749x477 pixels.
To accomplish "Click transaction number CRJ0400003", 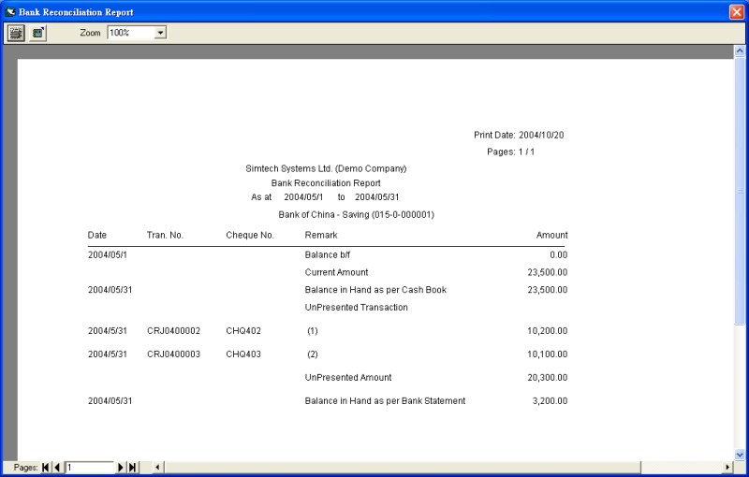I will coord(173,354).
